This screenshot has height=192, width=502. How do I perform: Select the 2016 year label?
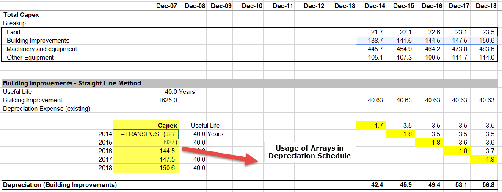point(105,151)
